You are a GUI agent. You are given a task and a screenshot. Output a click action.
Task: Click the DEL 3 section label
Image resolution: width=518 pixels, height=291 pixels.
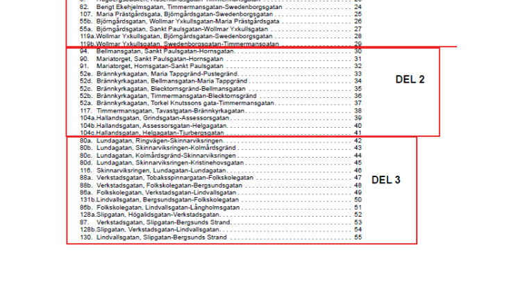(386, 180)
